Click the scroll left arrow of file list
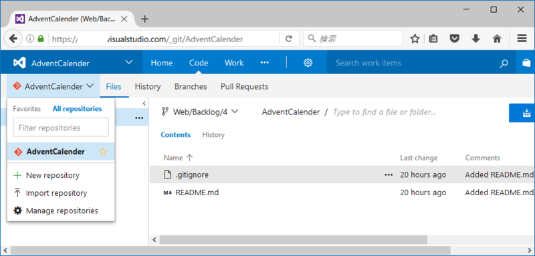The width and height of the screenshot is (535, 256). coord(154,239)
